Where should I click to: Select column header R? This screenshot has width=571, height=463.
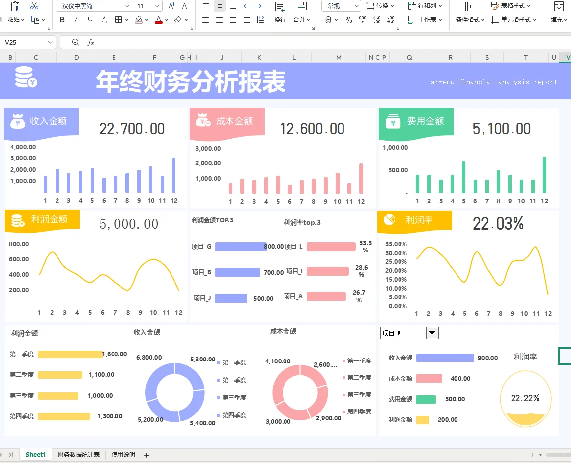(451, 57)
